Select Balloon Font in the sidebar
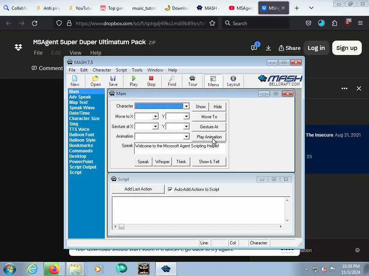Screen dimensions: 369x276 coord(82,135)
